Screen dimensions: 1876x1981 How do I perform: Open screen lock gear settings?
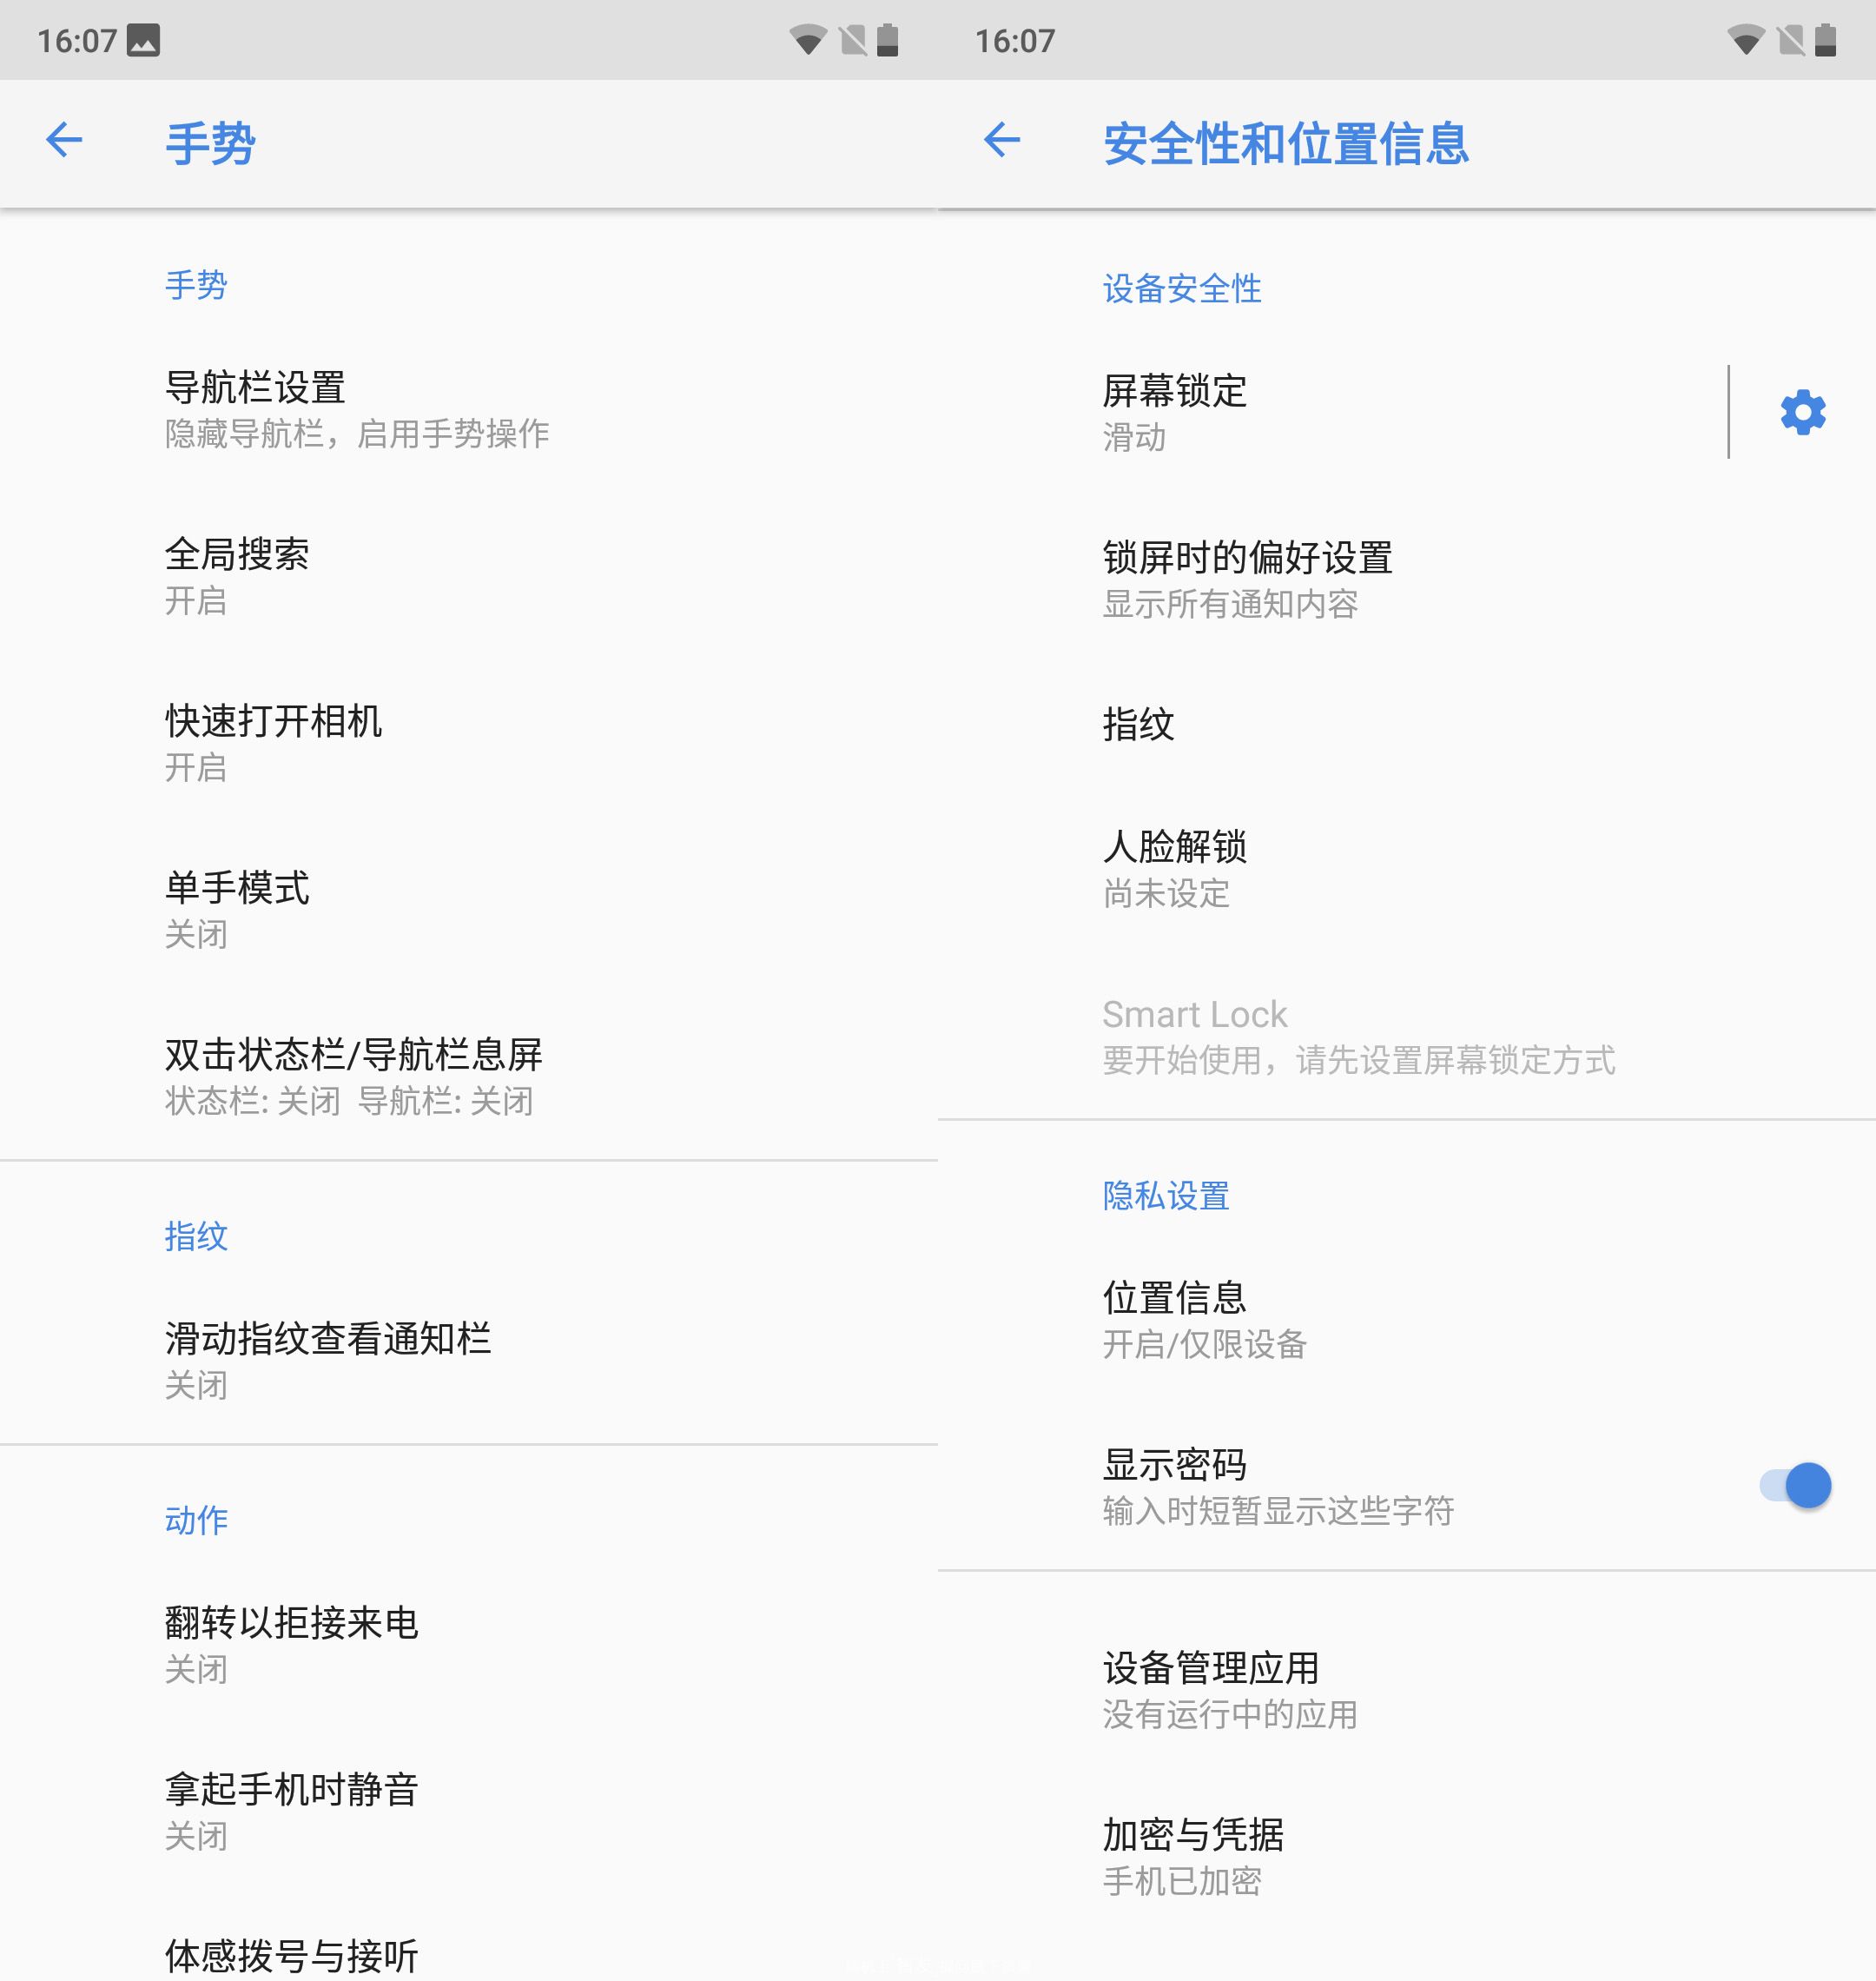[x=1802, y=412]
